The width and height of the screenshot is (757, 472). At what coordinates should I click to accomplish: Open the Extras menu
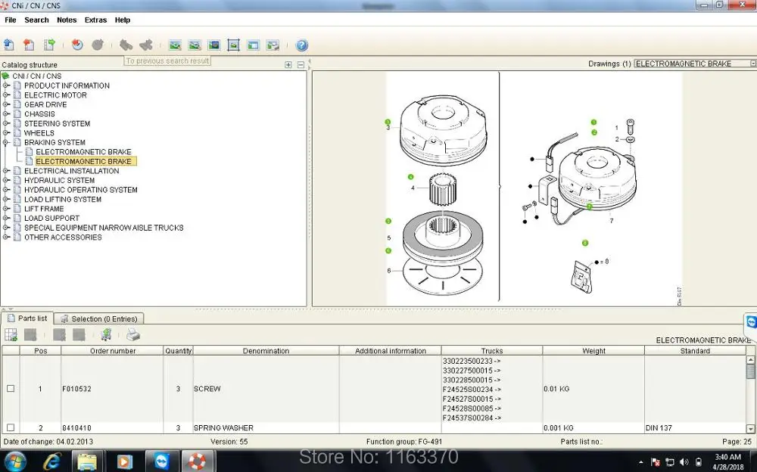click(x=95, y=20)
